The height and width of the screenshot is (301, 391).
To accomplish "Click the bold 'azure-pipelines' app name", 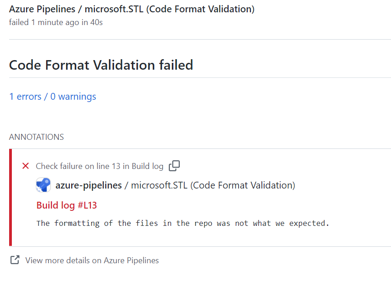I will click(x=89, y=185).
